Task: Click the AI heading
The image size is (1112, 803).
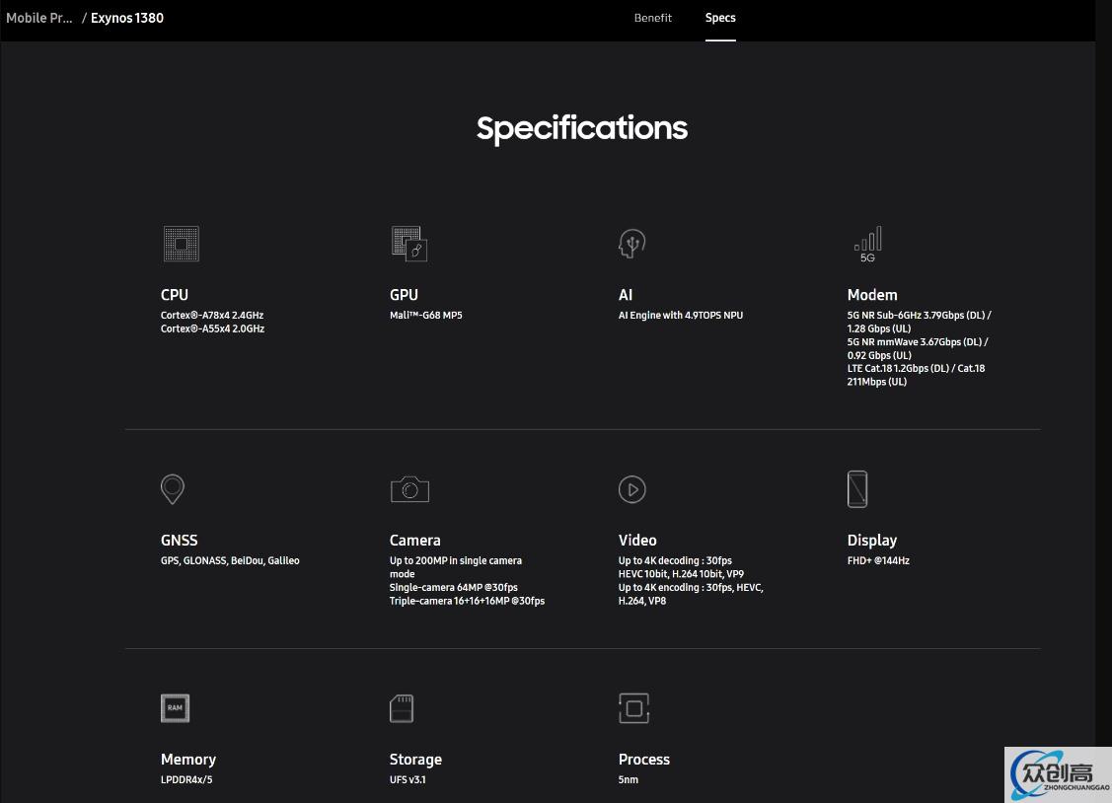Action: click(x=626, y=295)
